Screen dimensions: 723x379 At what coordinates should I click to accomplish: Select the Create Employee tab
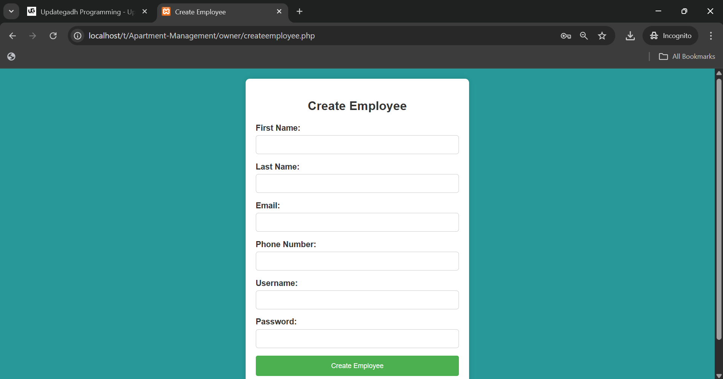[x=219, y=12]
